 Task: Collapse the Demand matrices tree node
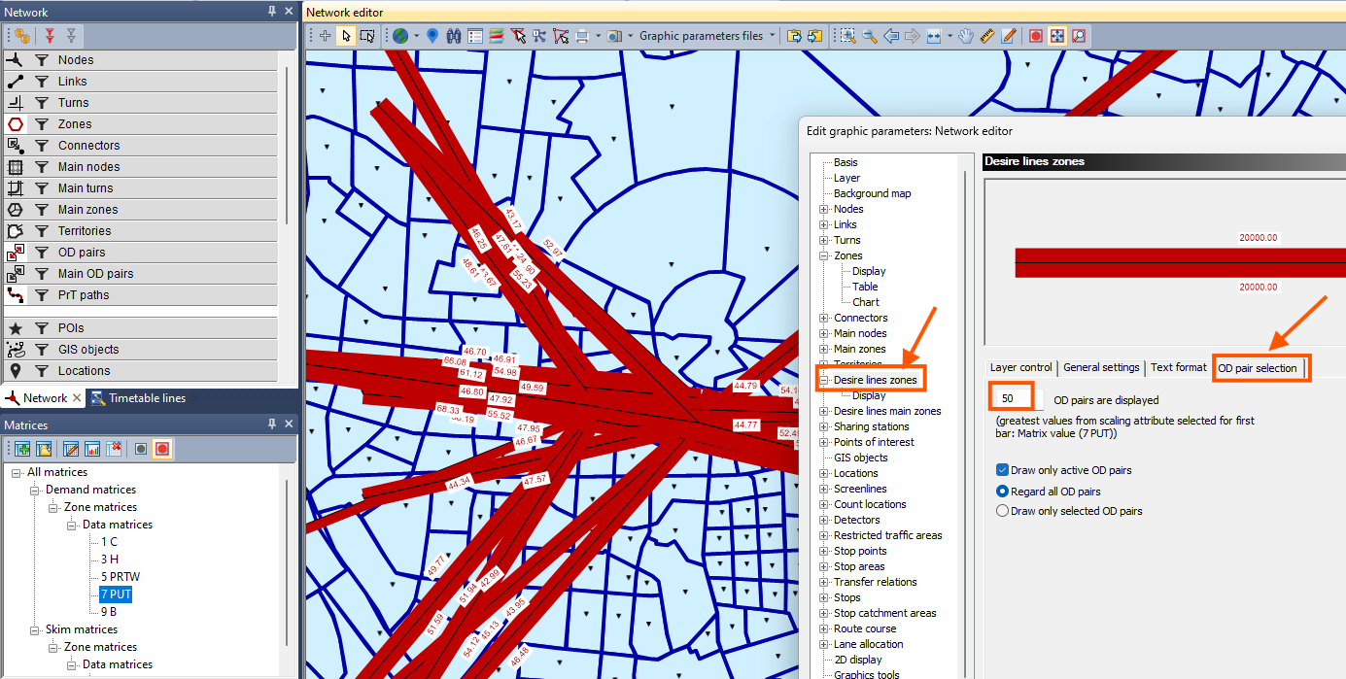pyautogui.click(x=34, y=490)
